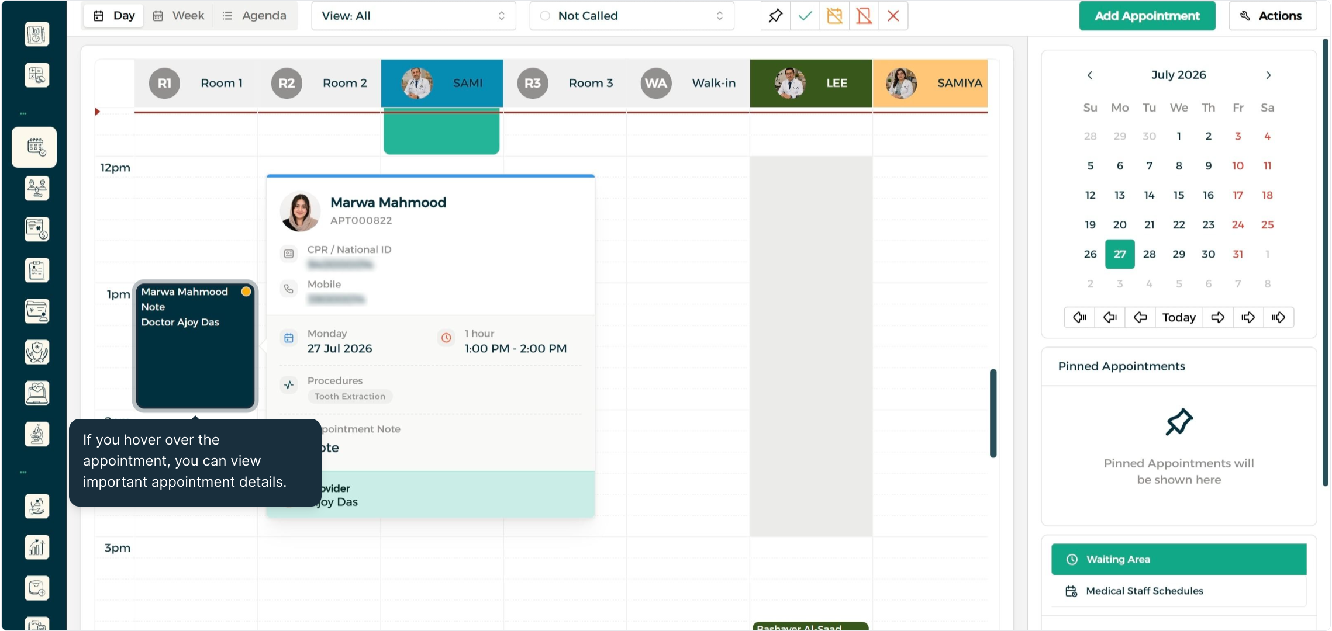This screenshot has height=631, width=1332.
Task: Click the Today button
Action: pos(1179,317)
